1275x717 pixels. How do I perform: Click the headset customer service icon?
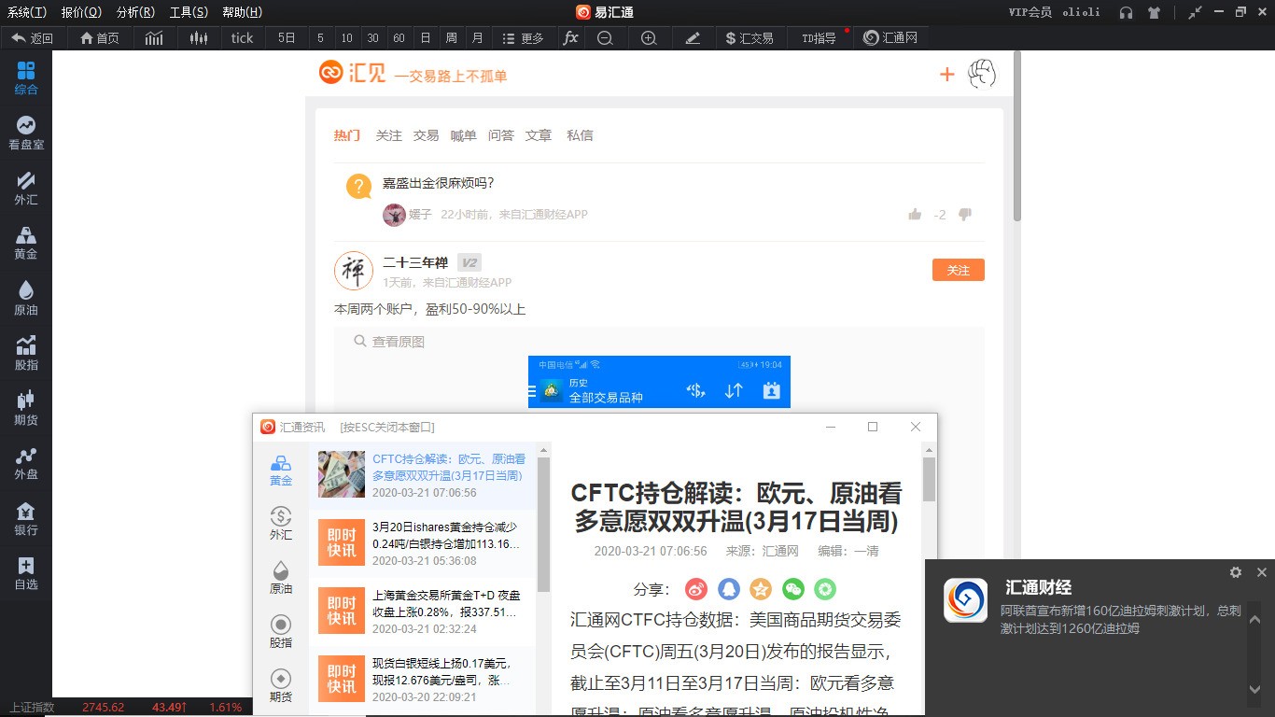1127,12
